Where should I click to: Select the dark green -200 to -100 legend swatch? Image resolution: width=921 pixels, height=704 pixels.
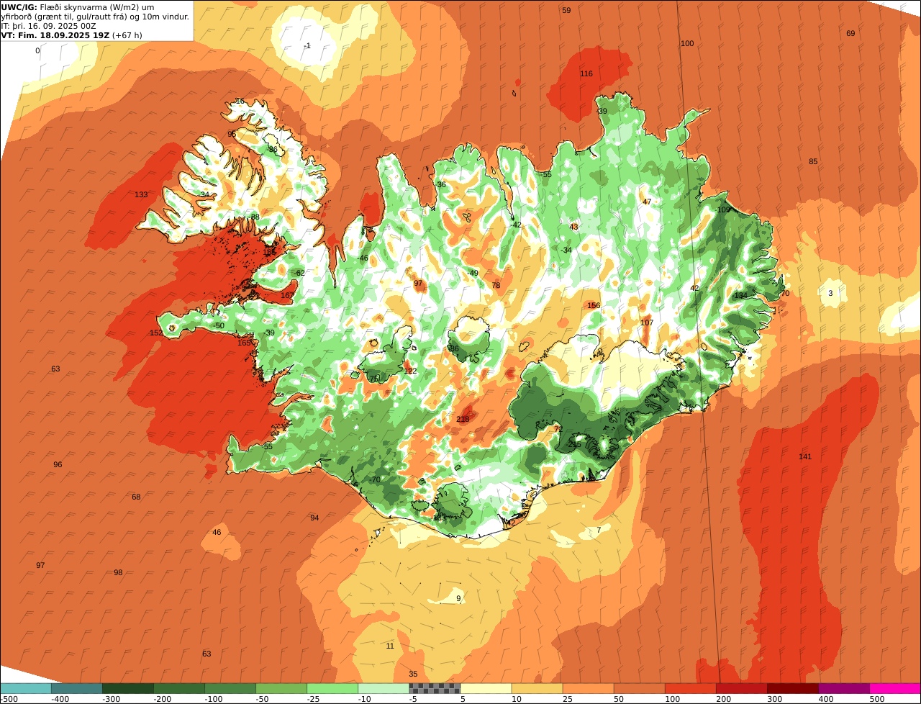pyautogui.click(x=179, y=688)
